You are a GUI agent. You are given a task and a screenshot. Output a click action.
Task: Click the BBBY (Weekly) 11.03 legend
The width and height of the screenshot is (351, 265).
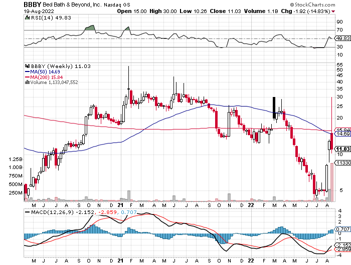61,66
